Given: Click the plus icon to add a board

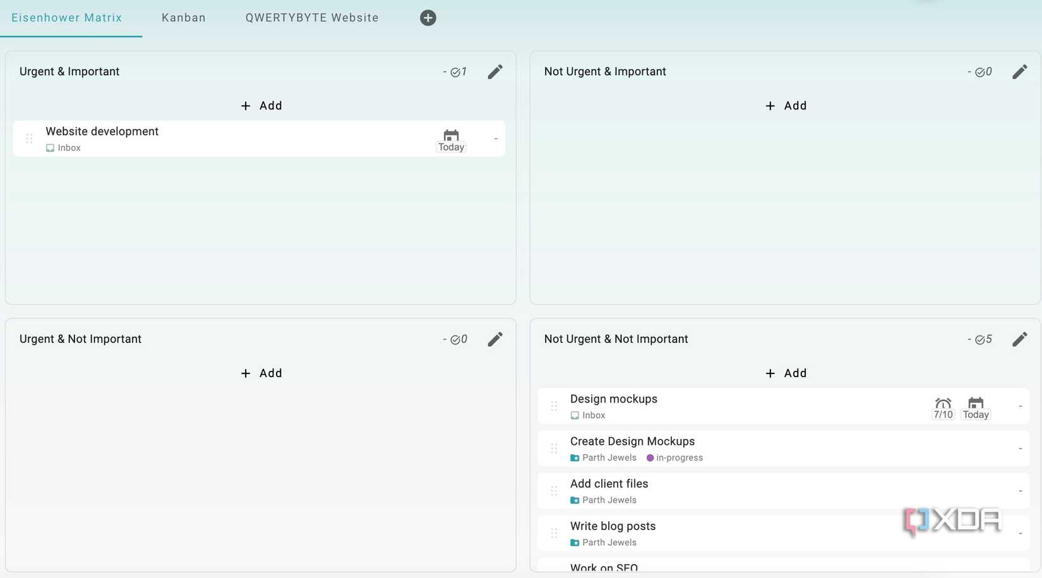Looking at the screenshot, I should pyautogui.click(x=428, y=18).
